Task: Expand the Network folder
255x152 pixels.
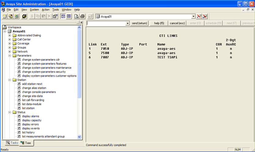Action: (x=9, y=52)
